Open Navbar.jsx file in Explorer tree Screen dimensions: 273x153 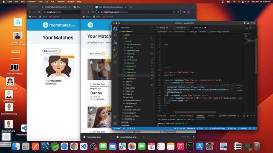tap(131, 79)
